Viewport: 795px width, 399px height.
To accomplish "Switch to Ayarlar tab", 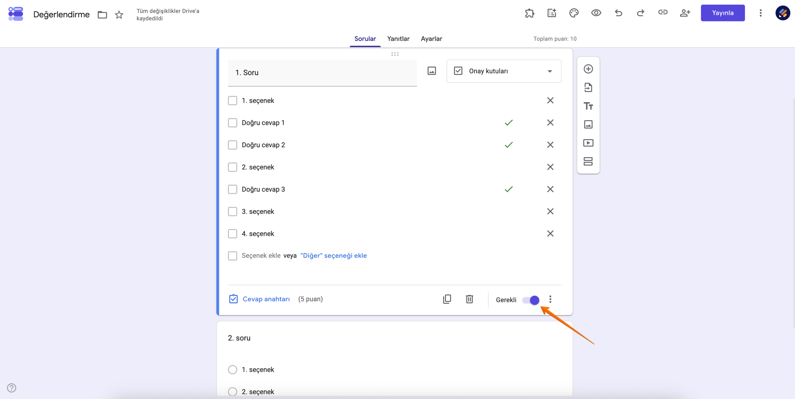I will coord(431,39).
